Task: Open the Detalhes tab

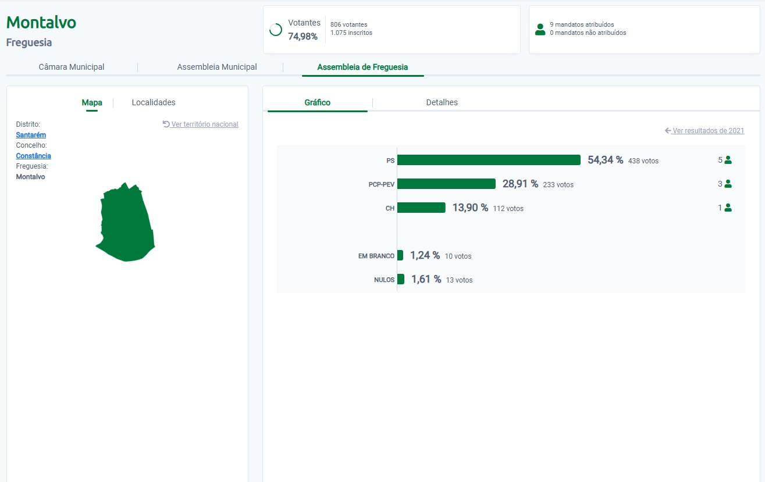Action: (x=442, y=102)
